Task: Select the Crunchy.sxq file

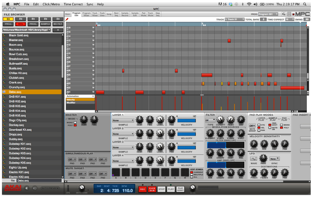Action: coord(32,87)
